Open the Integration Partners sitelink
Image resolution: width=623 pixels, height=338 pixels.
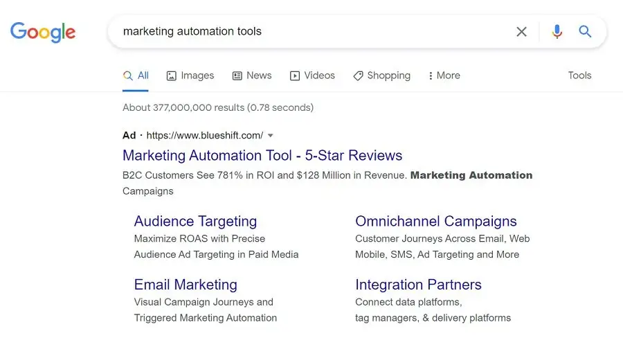pos(418,284)
